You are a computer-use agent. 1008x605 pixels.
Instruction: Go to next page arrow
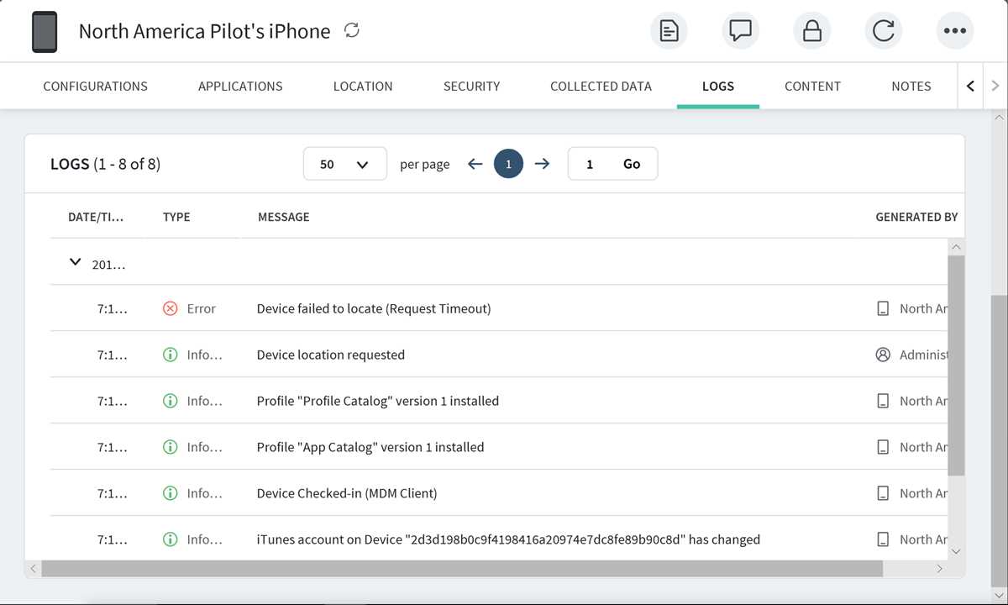point(542,164)
